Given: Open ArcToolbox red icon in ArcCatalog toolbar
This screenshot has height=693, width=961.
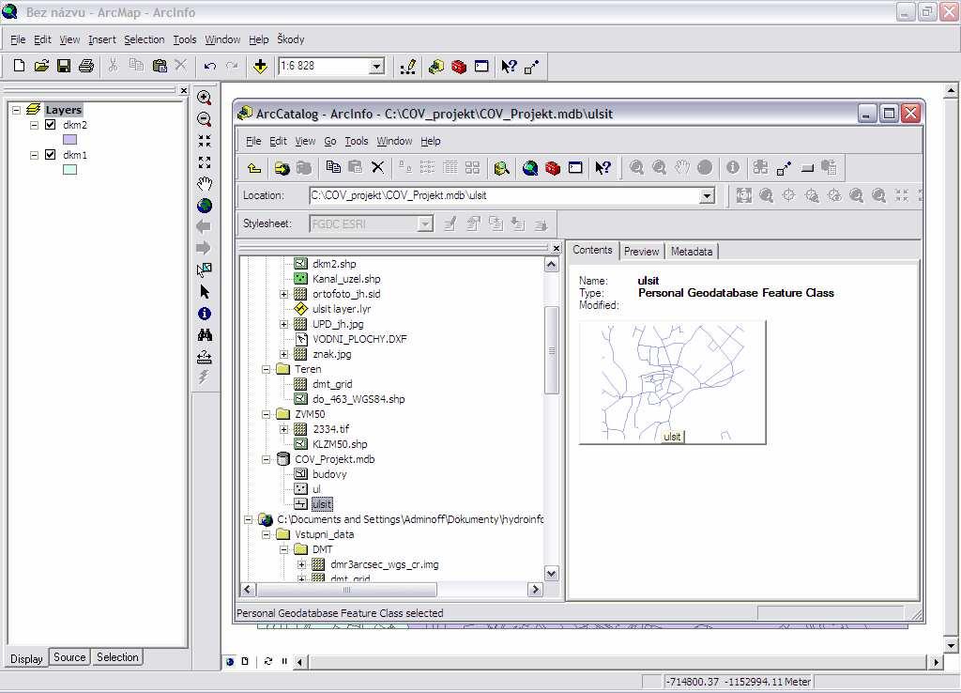Looking at the screenshot, I should click(x=553, y=167).
